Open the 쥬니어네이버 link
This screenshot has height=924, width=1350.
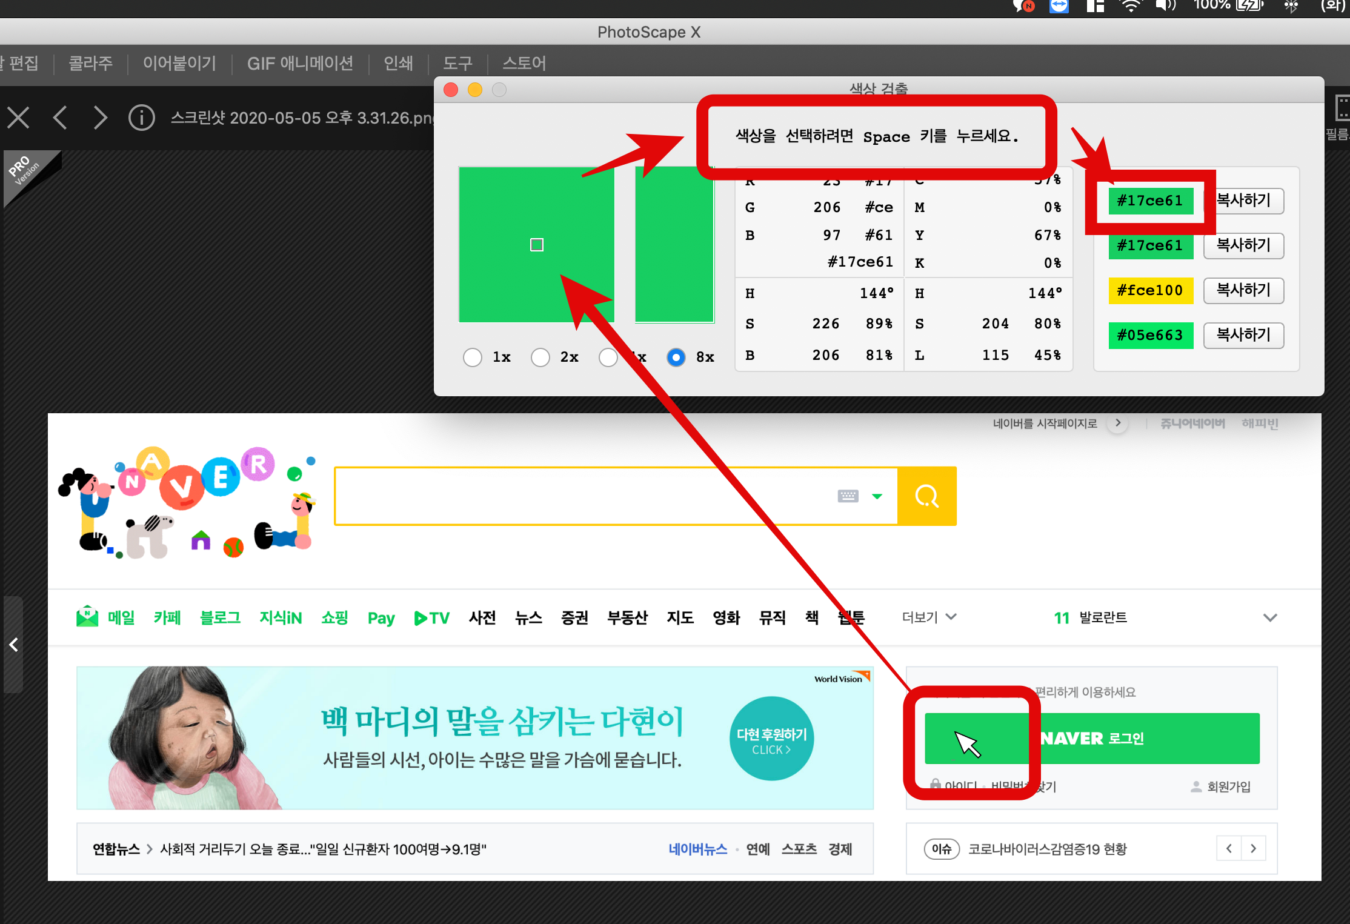tap(1192, 423)
